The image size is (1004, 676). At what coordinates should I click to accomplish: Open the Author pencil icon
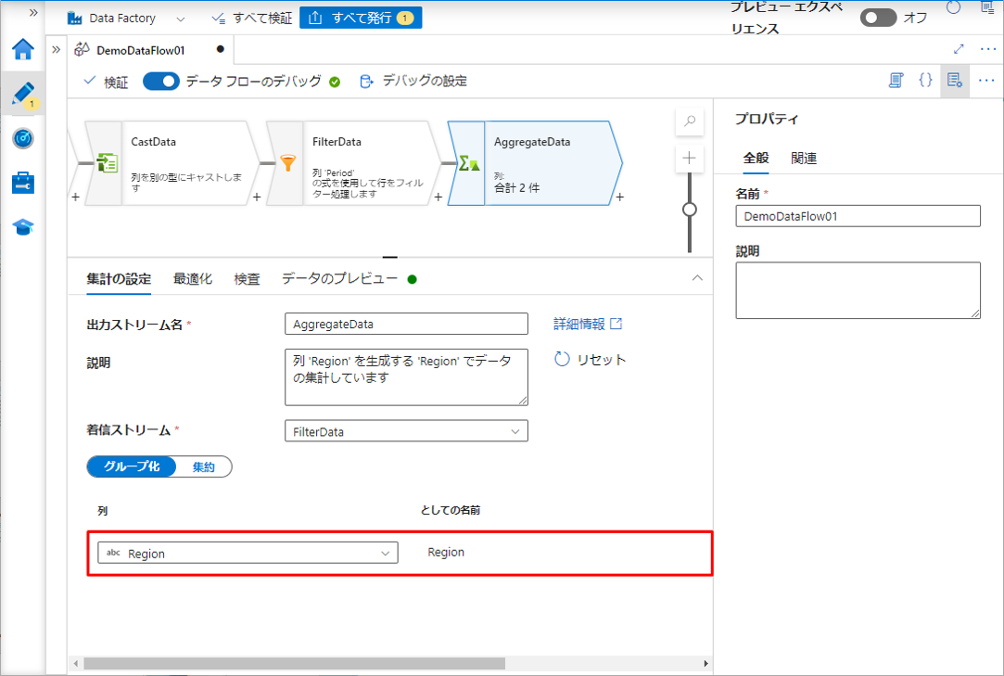(23, 94)
